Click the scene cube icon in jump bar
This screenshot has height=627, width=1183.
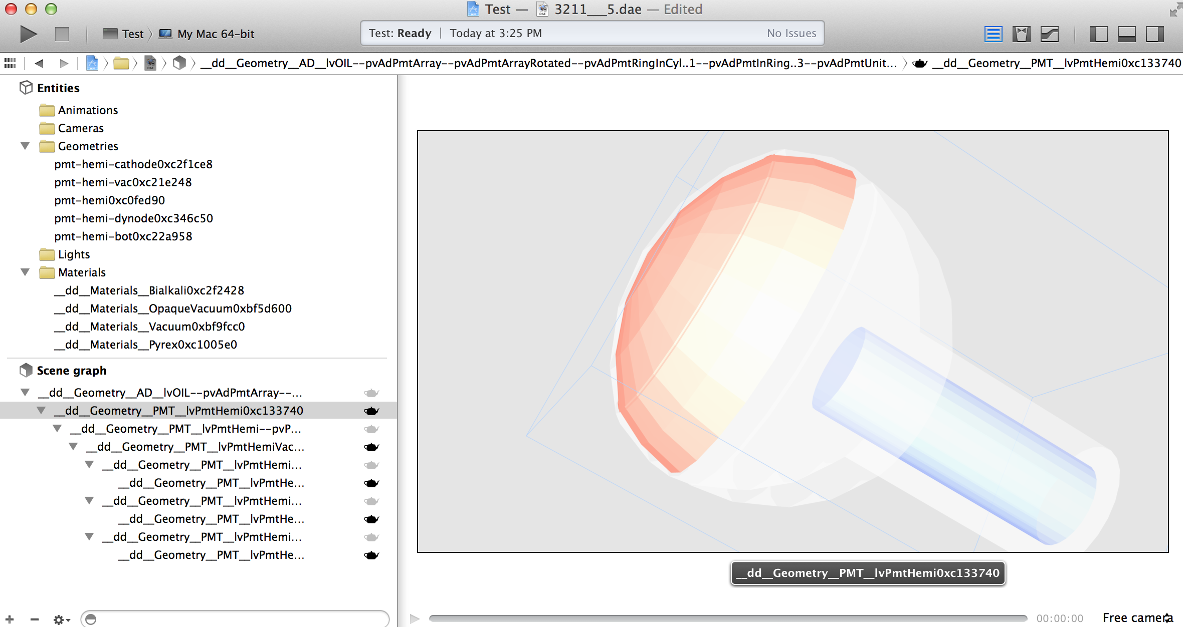tap(179, 63)
